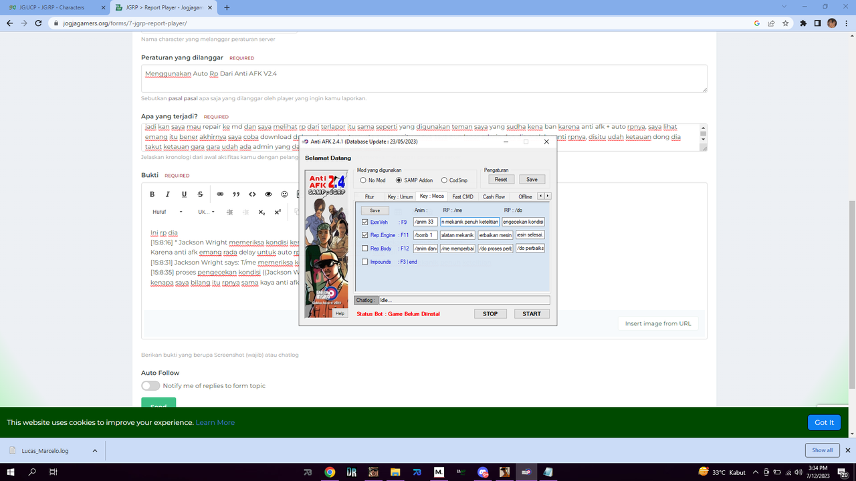Enable the Impounds checkbox
The image size is (856, 481).
[x=364, y=262]
